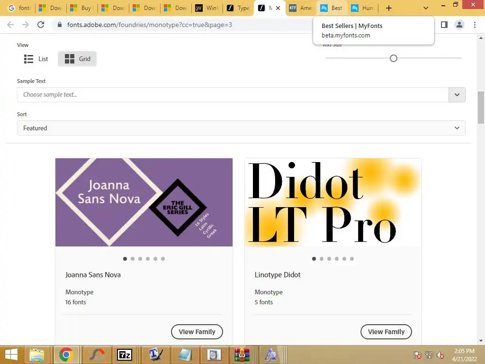Open the Chrome profile avatar
The width and height of the screenshot is (485, 364).
pyautogui.click(x=459, y=25)
